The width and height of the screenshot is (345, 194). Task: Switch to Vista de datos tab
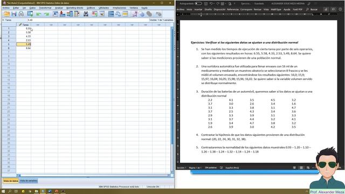tap(11, 181)
